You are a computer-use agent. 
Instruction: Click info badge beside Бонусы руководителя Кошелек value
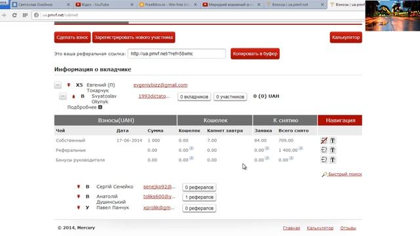pos(192,158)
